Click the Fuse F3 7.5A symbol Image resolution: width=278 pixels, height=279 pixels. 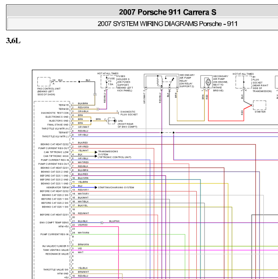[107, 81]
